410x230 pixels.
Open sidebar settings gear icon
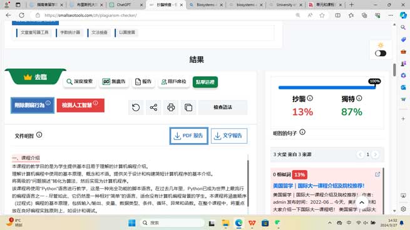click(x=403, y=209)
